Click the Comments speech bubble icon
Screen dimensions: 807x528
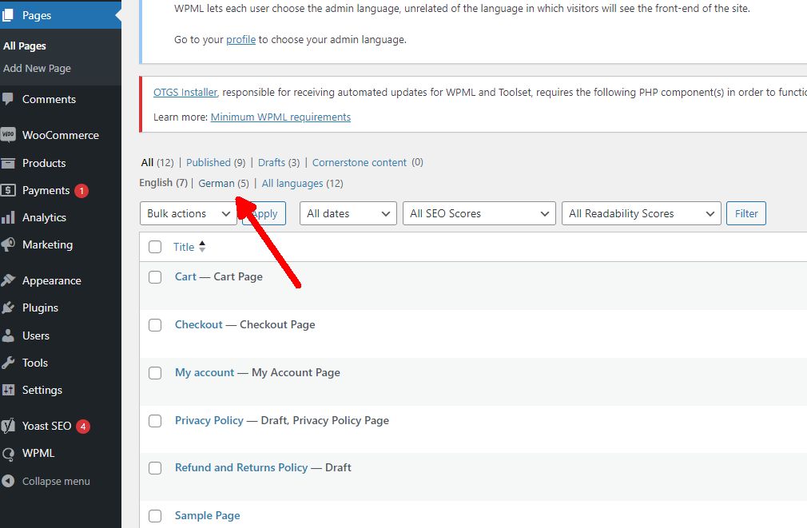tap(7, 99)
